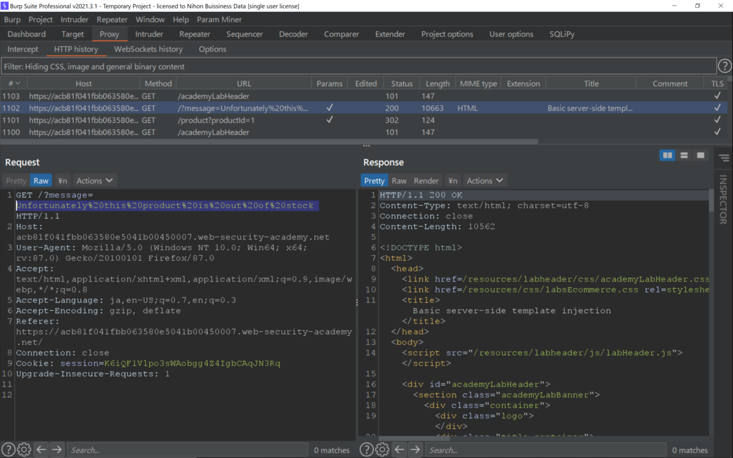Go to next Response search match
The width and height of the screenshot is (733, 458).
click(415, 450)
